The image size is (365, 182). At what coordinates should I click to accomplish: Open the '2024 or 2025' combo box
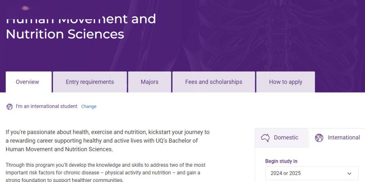(311, 173)
